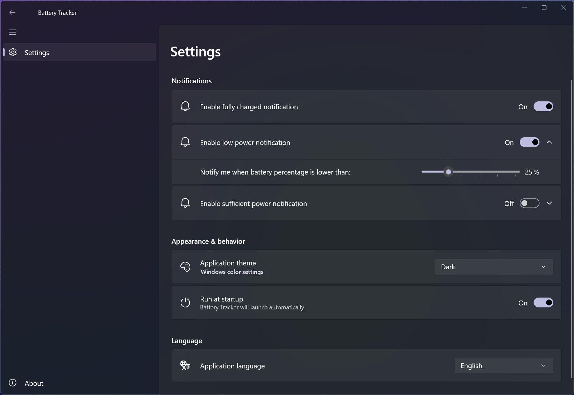
Task: Open the Dark theme dropdown
Action: [x=494, y=267]
